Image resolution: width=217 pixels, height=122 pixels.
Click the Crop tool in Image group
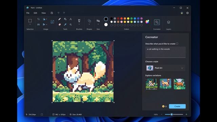coord(38,19)
